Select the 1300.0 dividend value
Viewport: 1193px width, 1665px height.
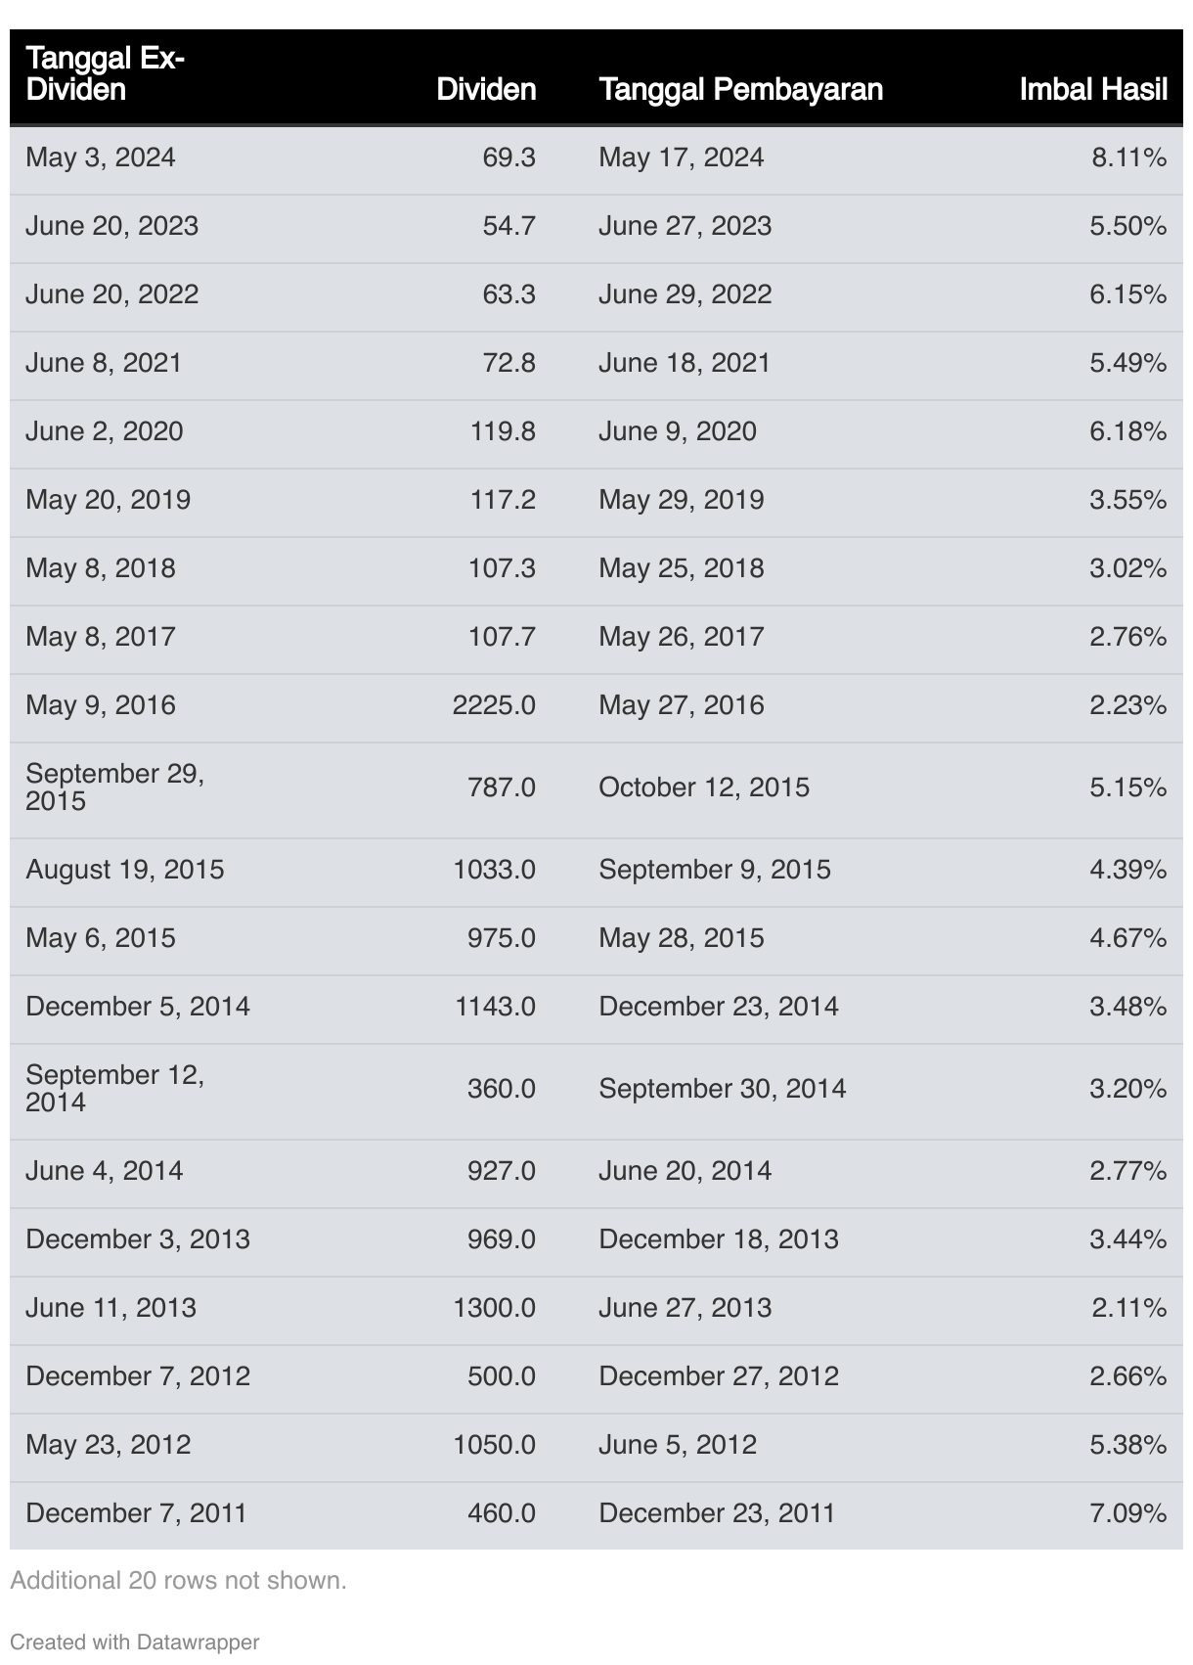(495, 1308)
